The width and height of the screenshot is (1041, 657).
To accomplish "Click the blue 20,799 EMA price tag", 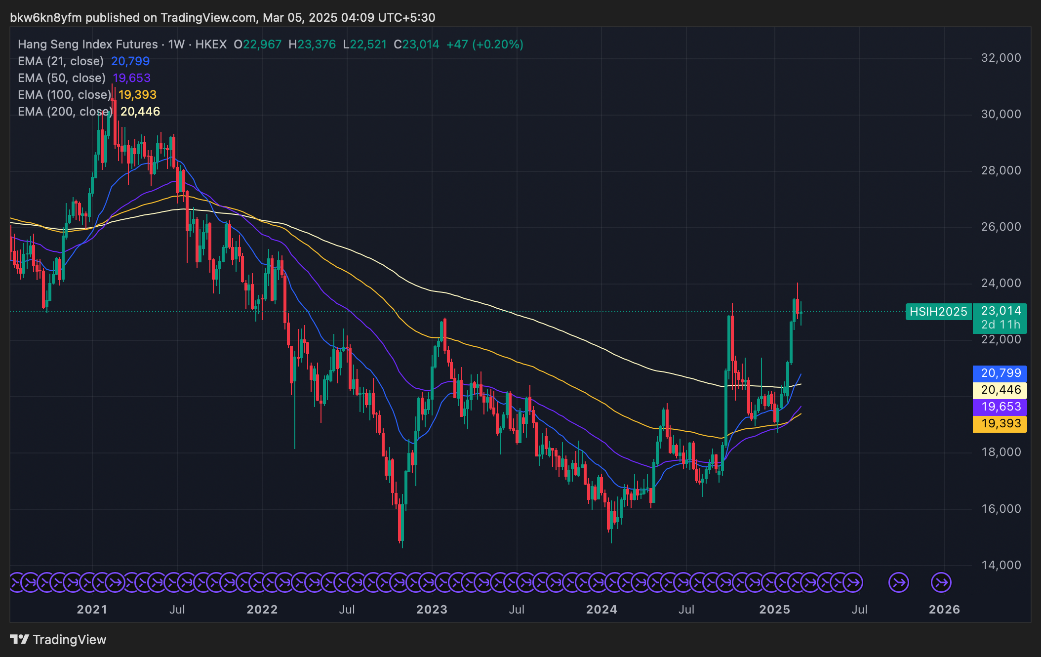I will click(1000, 373).
